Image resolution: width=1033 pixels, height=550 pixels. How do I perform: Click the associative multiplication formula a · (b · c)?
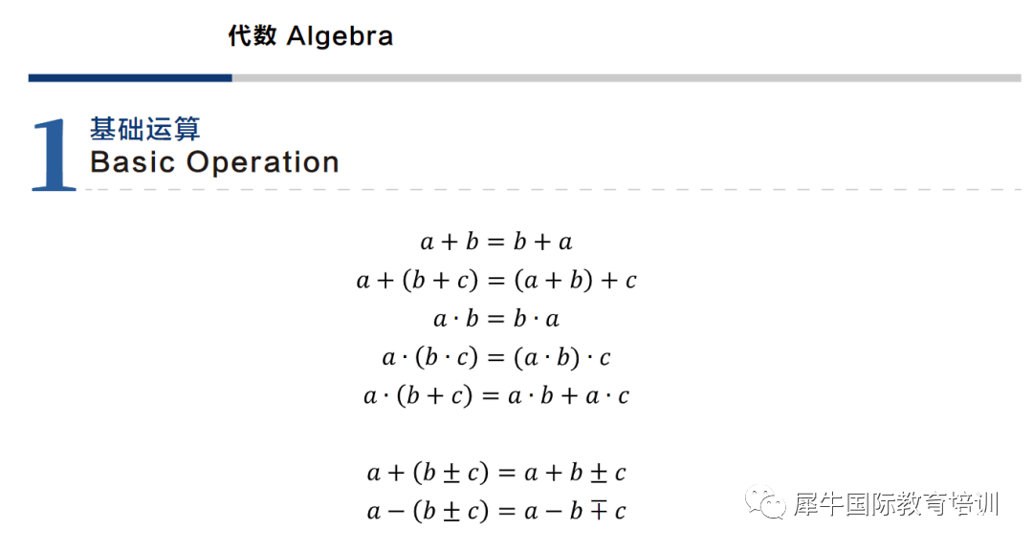496,357
